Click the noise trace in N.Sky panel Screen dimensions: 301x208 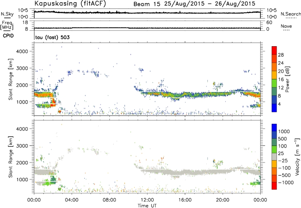(147, 13)
